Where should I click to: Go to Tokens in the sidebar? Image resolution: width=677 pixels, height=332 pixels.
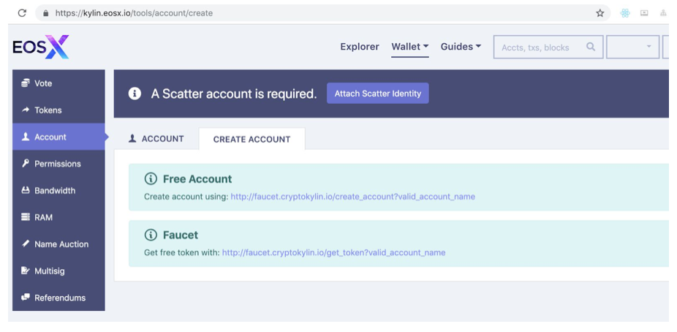pos(58,110)
